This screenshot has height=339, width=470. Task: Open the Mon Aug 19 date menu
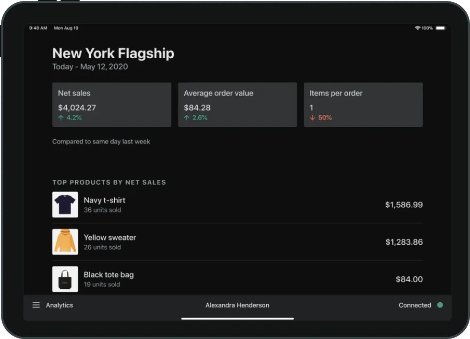(x=66, y=28)
